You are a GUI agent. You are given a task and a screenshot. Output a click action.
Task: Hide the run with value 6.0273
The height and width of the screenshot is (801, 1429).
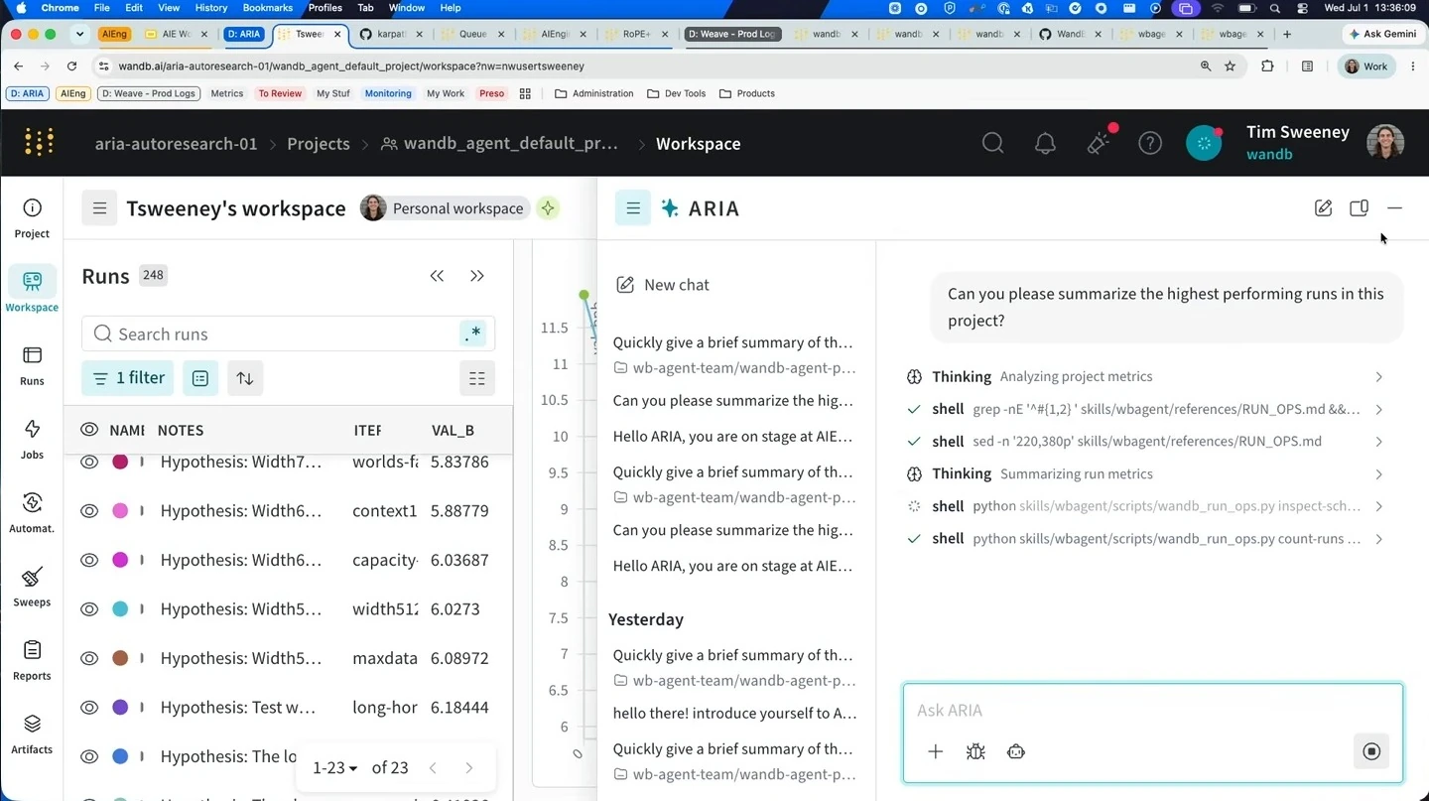tap(89, 609)
